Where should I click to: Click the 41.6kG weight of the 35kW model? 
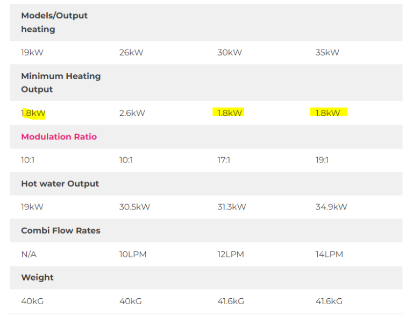pyautogui.click(x=329, y=301)
